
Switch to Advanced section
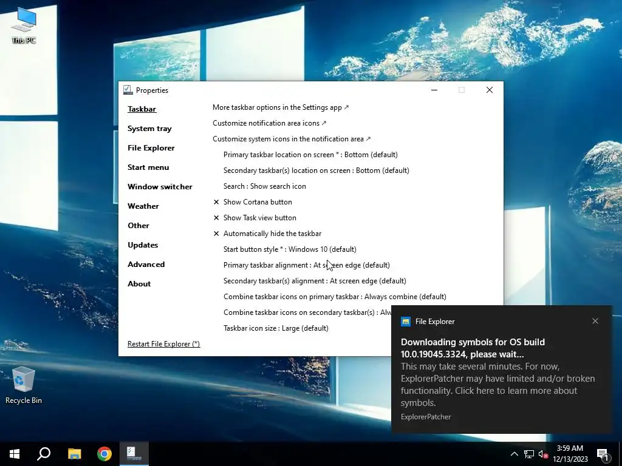pyautogui.click(x=146, y=265)
